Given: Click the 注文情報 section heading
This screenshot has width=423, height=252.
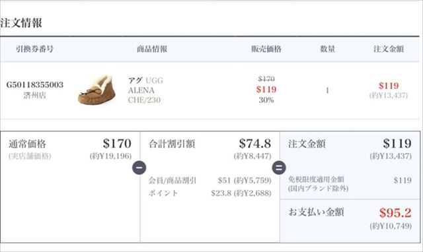Looking at the screenshot, I should point(21,23).
